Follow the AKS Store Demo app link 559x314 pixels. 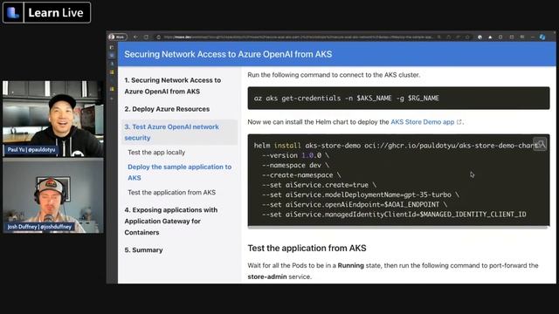422,122
